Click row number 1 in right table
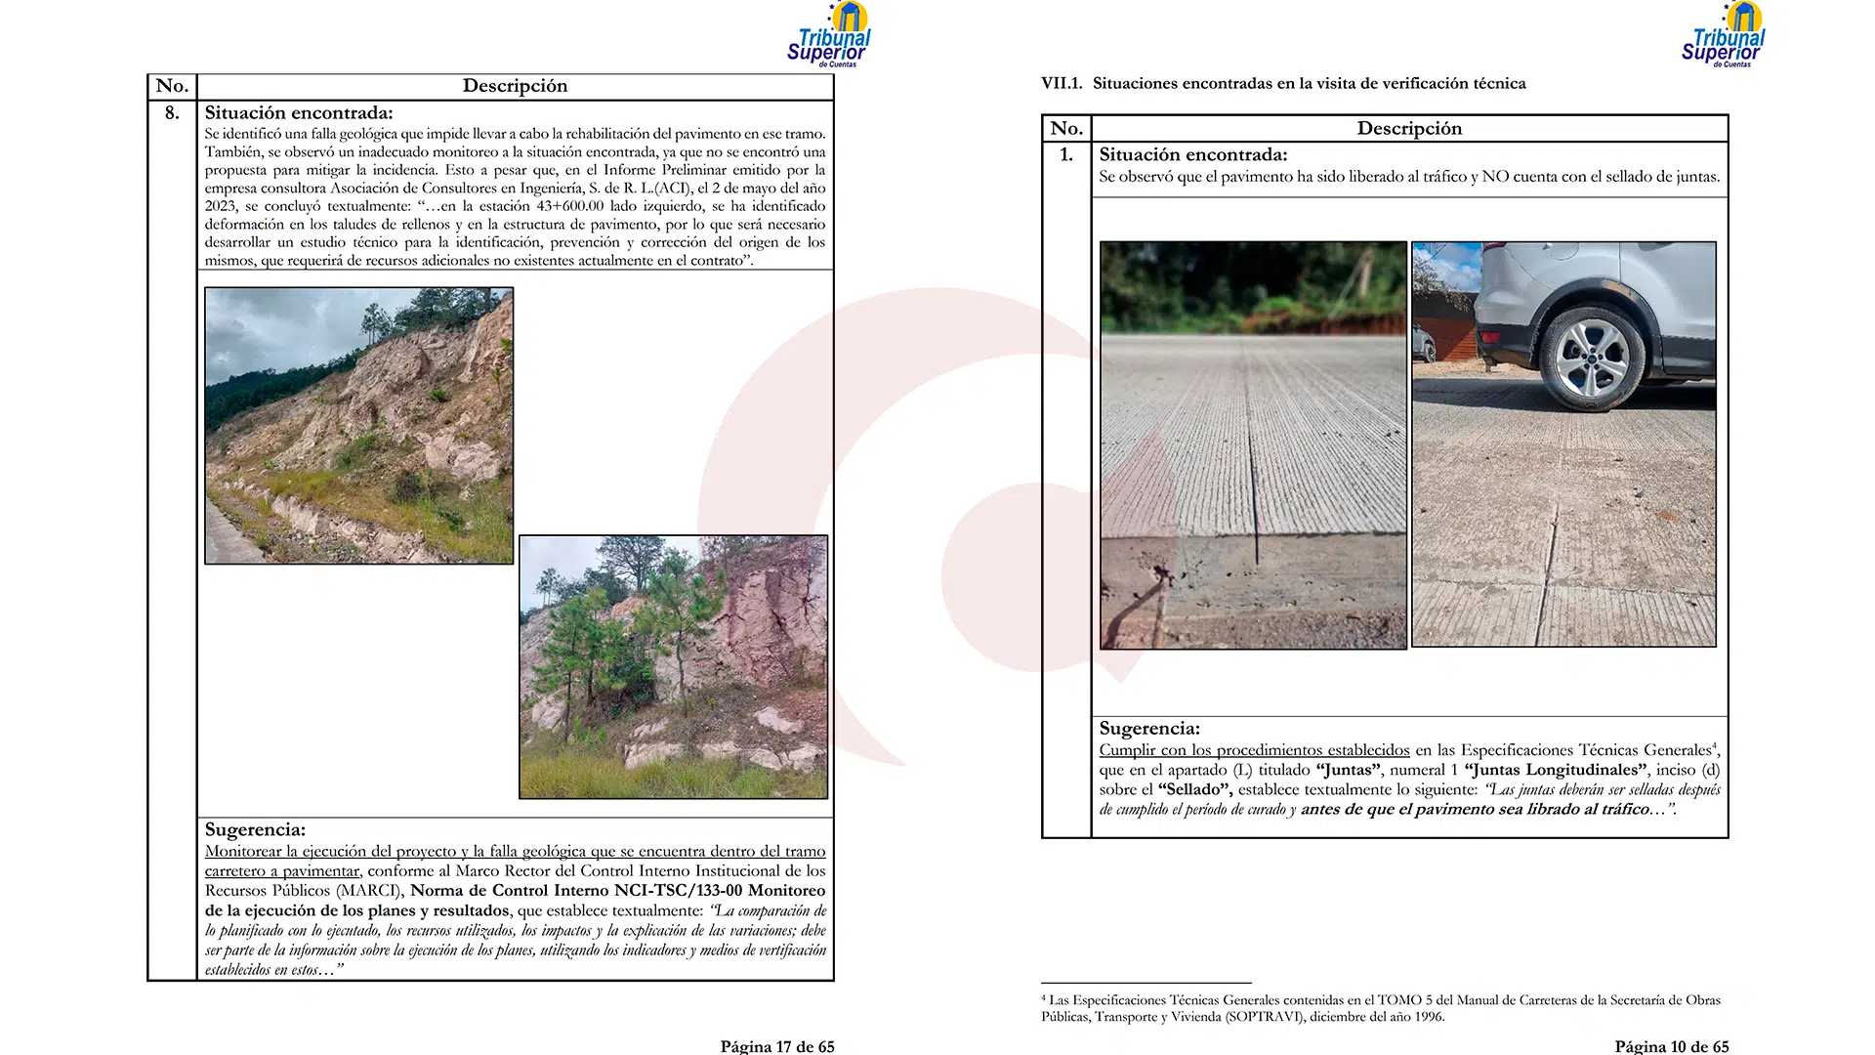Screen dimensions: 1875x1055 1066,155
